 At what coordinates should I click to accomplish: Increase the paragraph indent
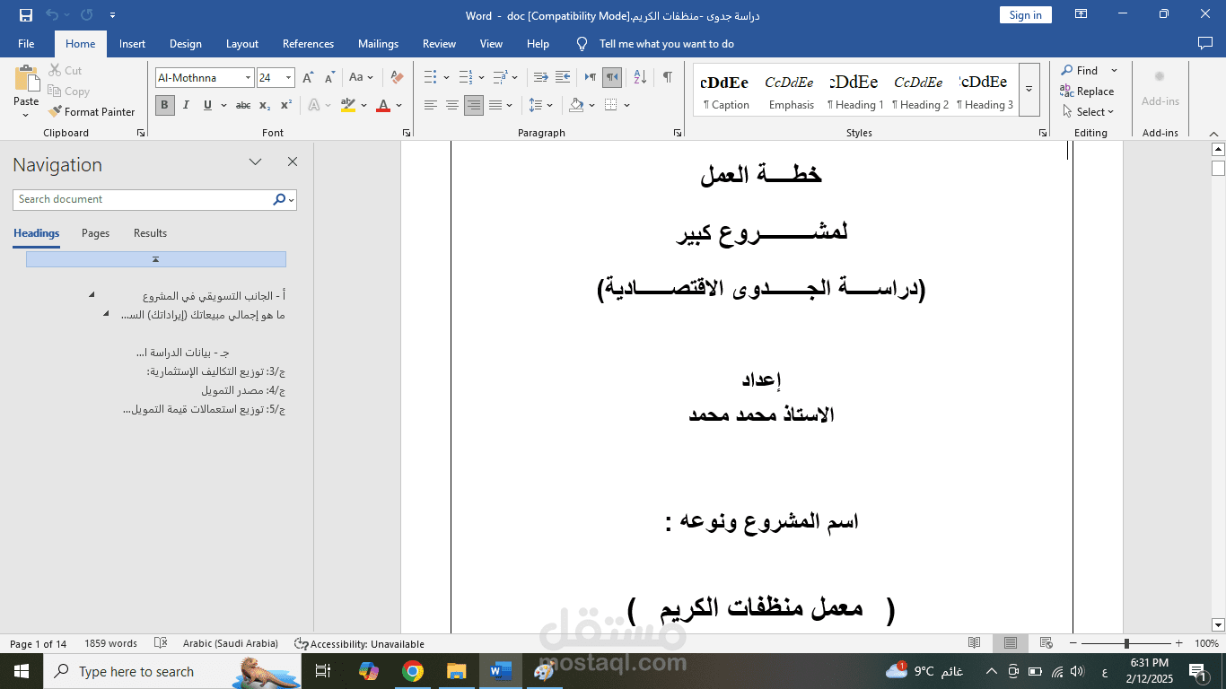click(x=563, y=77)
